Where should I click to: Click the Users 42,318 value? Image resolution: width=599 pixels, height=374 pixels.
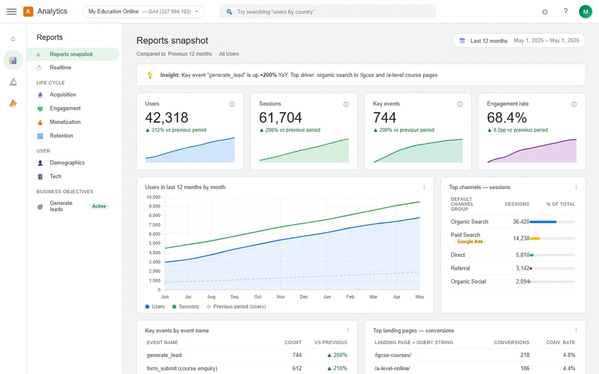tap(167, 118)
